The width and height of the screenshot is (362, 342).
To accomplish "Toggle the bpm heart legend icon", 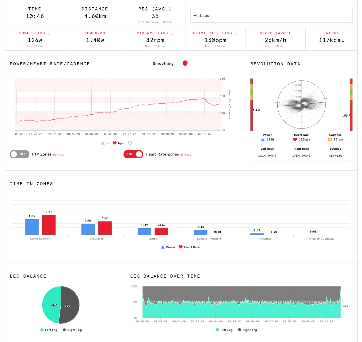I will [x=115, y=143].
